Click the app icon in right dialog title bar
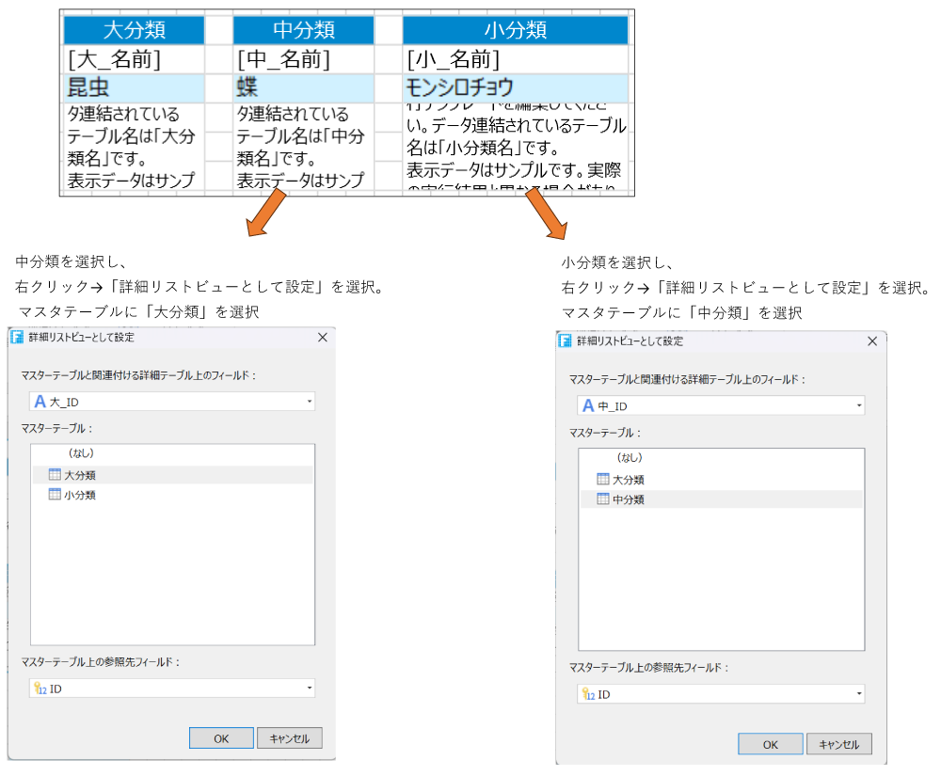Image resolution: width=941 pixels, height=776 pixels. 565,340
